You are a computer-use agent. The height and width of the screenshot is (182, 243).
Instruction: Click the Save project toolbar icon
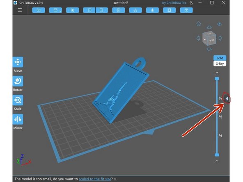(x=55, y=10)
